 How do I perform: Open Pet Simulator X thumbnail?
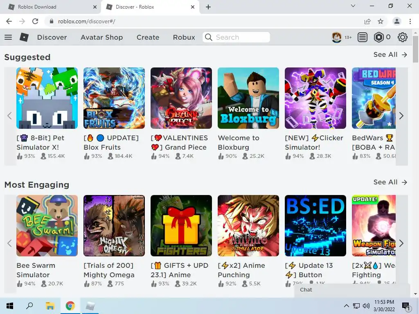tap(47, 98)
